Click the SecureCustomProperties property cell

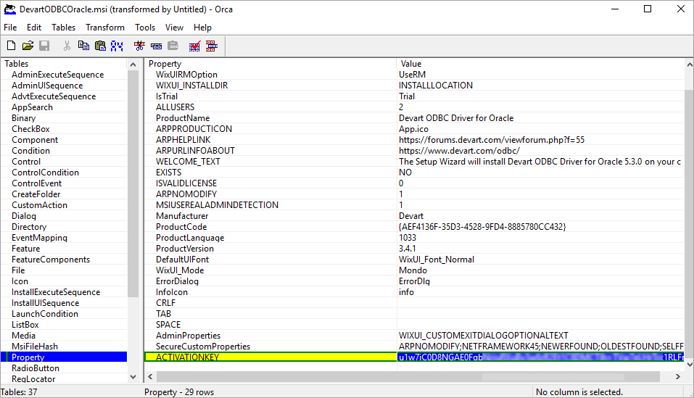(x=270, y=347)
